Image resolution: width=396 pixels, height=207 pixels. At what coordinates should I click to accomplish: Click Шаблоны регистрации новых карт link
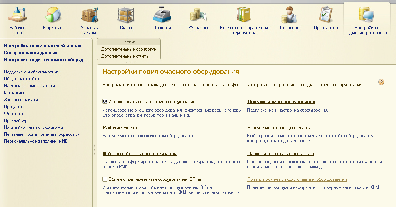[281, 154]
